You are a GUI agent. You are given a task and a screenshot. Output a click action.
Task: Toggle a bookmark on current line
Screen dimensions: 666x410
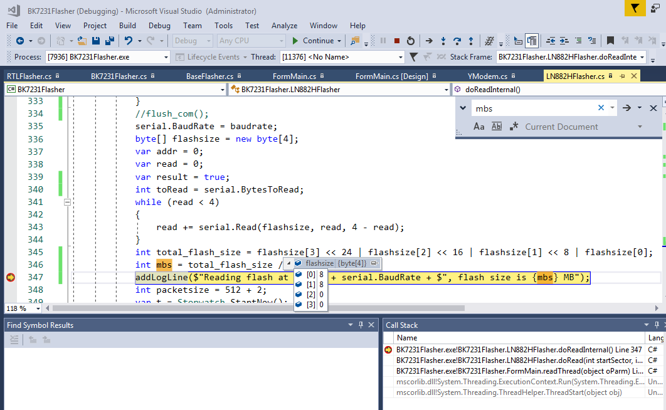610,41
